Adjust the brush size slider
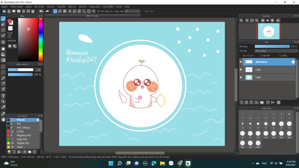Viewport: 299px width, 168px height. [x=21, y=70]
